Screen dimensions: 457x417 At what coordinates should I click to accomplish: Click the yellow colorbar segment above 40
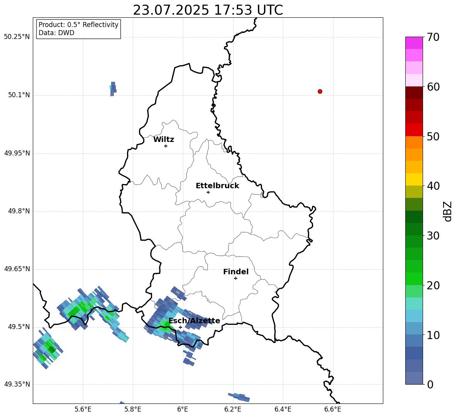click(414, 179)
